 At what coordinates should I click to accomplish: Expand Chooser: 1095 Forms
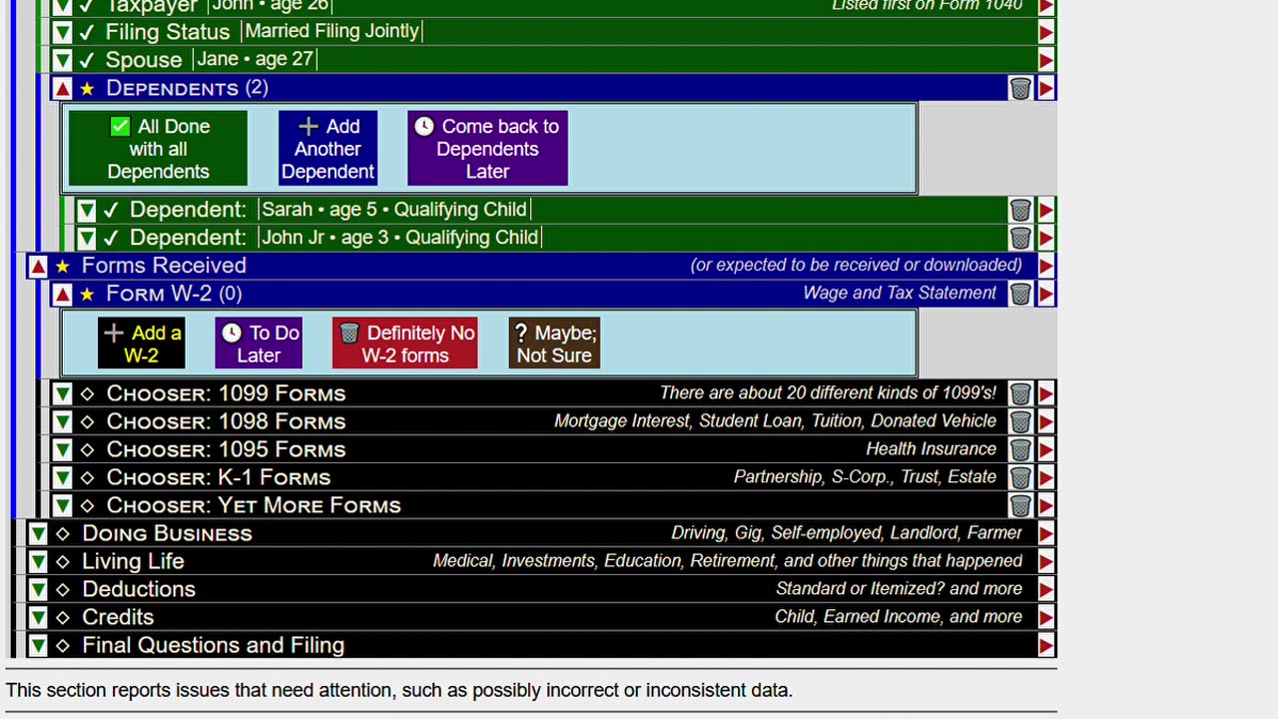pyautogui.click(x=62, y=449)
